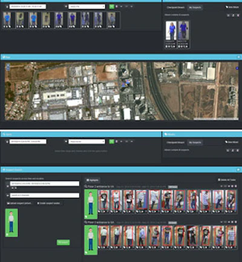Click Delete All Tasks icon button
The height and width of the screenshot is (262, 242).
tap(227, 180)
